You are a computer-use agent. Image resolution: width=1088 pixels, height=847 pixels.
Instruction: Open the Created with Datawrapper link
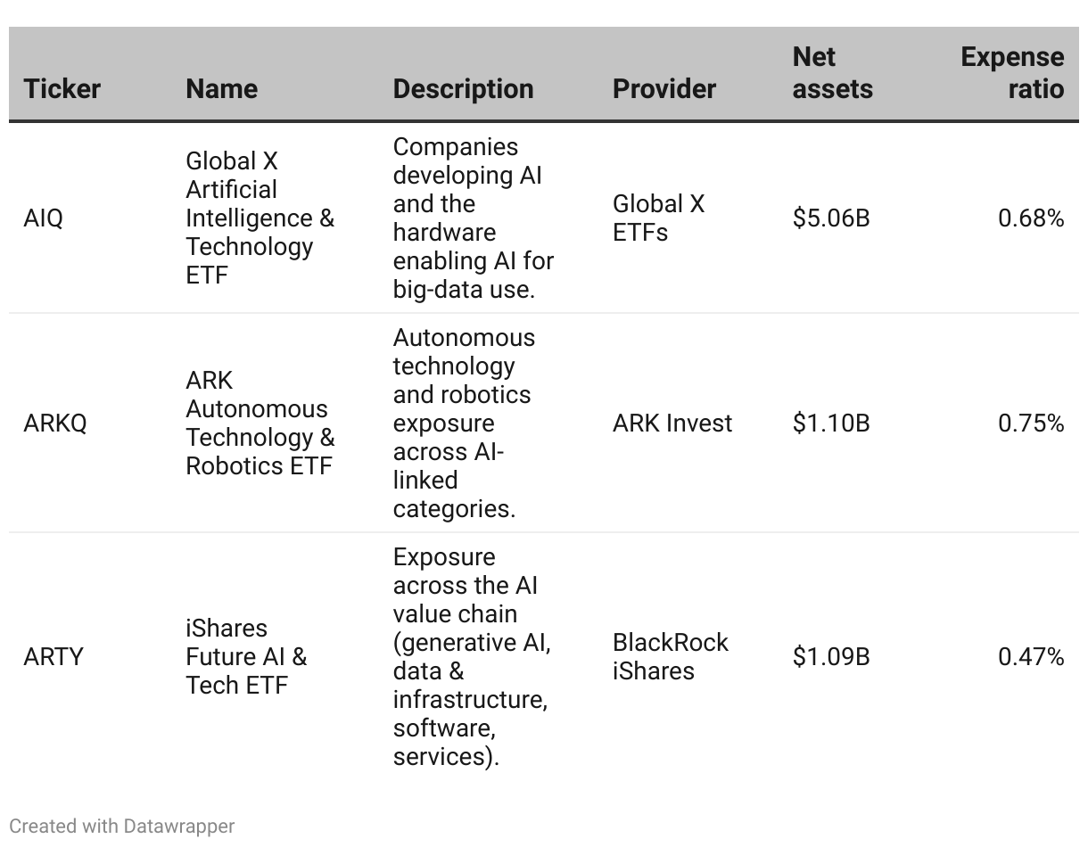coord(122,826)
